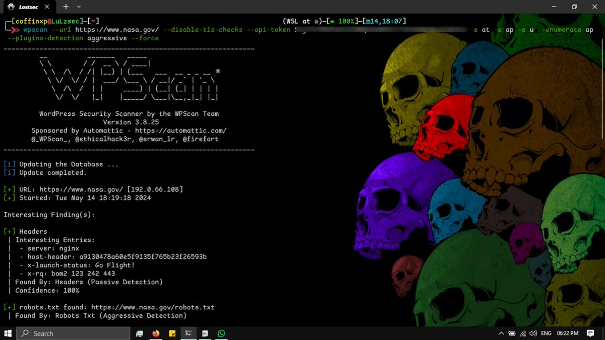This screenshot has height=340, width=605.
Task: Click the battery icon in system tray
Action: click(512, 333)
